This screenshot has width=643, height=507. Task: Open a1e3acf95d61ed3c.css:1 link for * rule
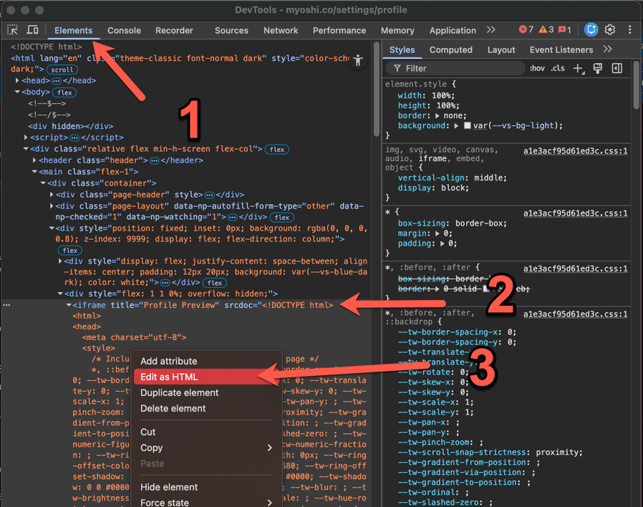point(575,213)
